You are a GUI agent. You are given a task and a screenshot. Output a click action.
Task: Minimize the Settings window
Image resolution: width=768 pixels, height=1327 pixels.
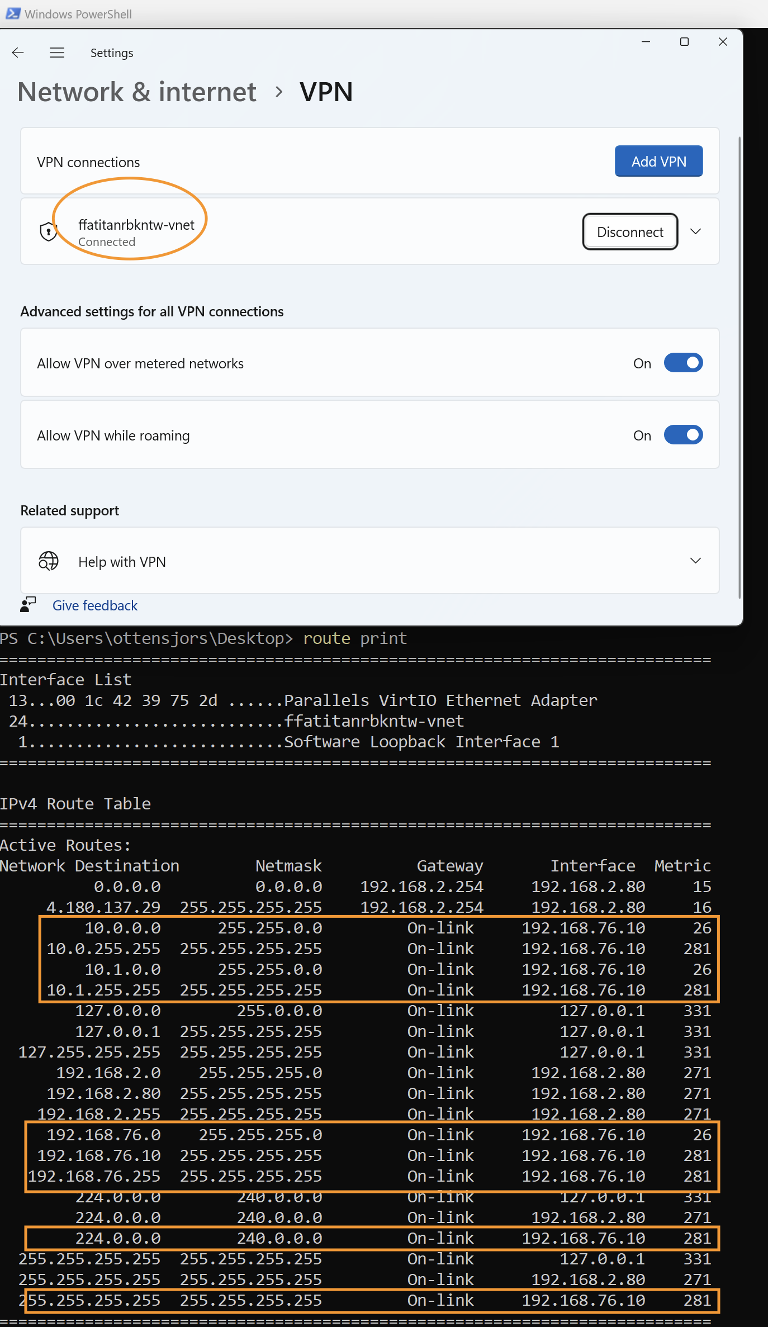(646, 42)
